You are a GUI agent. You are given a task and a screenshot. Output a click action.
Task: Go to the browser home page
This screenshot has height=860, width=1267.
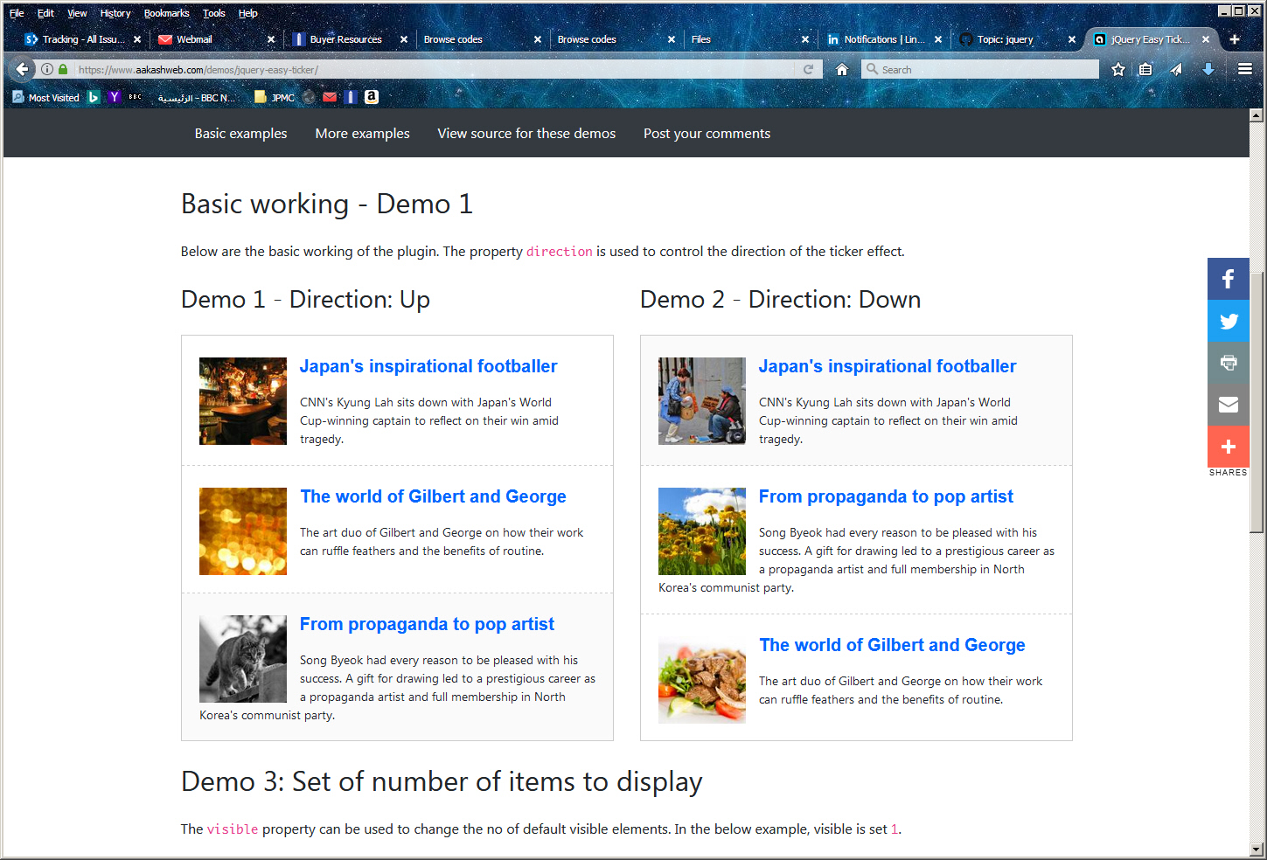pyautogui.click(x=841, y=70)
